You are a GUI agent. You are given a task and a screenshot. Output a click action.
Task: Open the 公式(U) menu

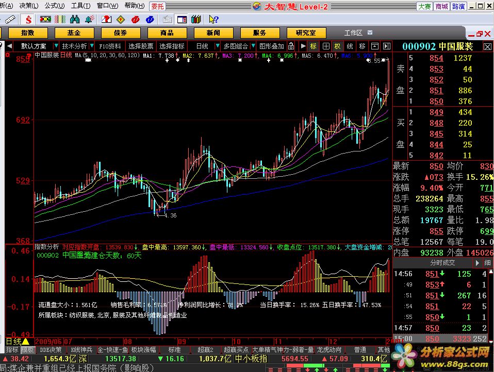[x=55, y=6]
